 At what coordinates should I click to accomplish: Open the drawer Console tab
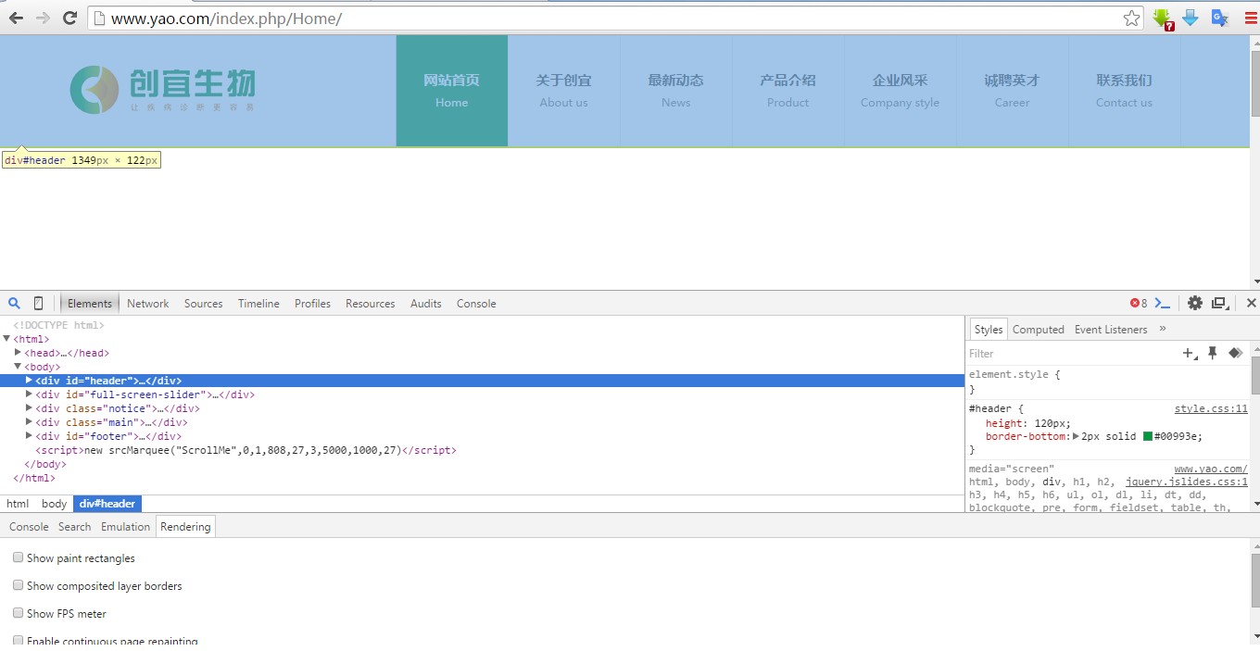tap(29, 527)
